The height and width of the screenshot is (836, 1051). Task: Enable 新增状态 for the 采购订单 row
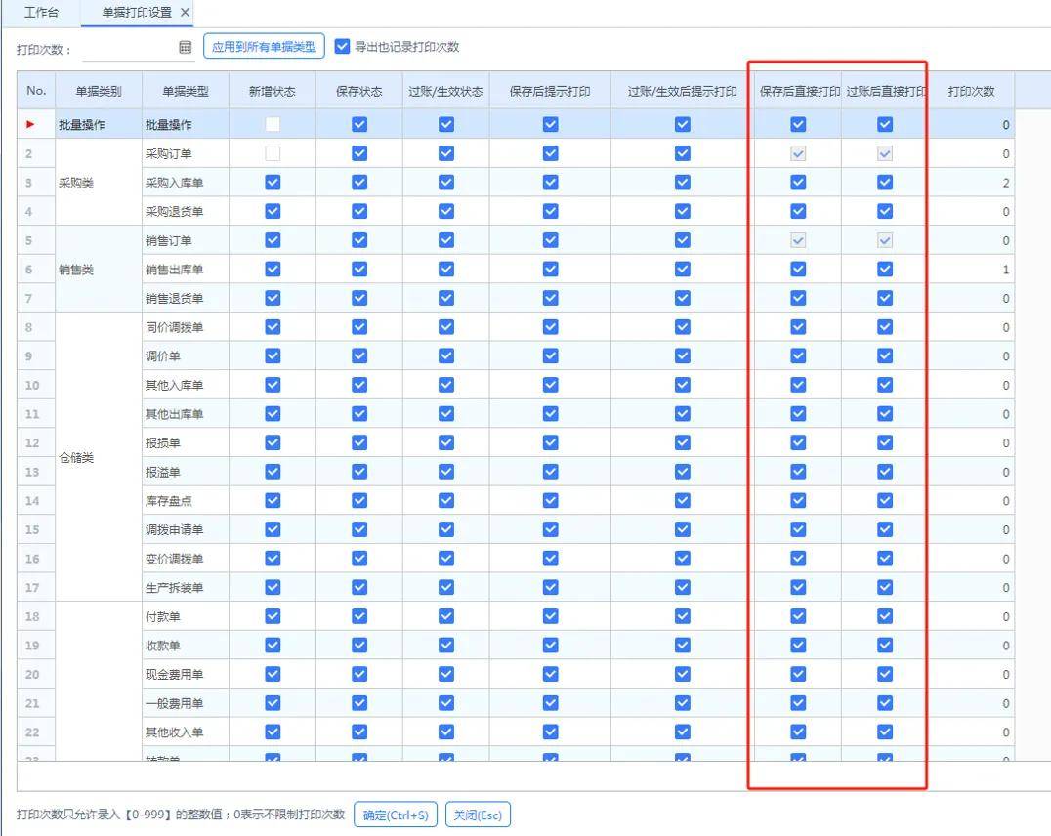tap(272, 153)
